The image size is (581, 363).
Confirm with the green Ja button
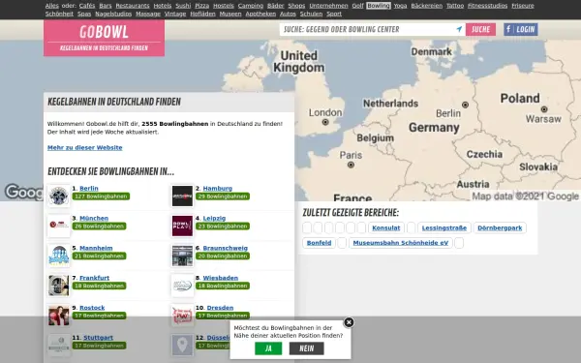coord(268,348)
